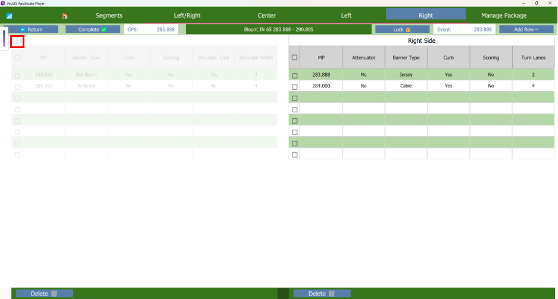Click the Shoulder Width header in left table
This screenshot has width=558, height=299.
click(256, 58)
